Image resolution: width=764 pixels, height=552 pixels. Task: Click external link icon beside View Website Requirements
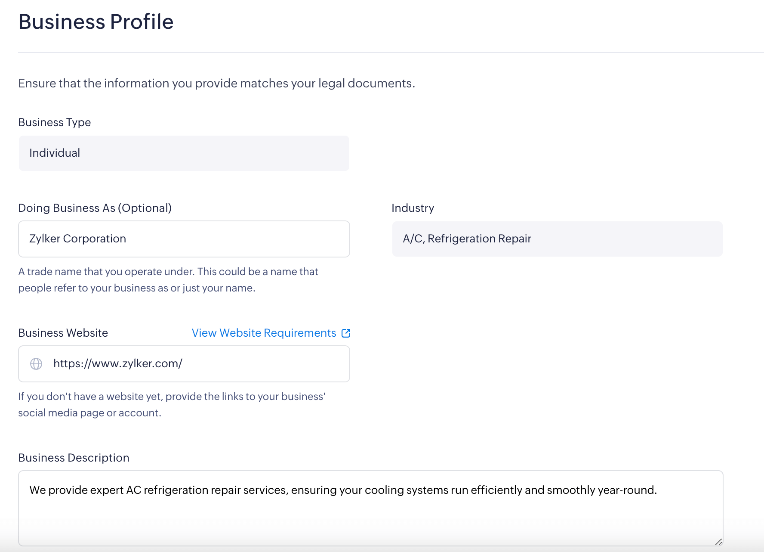point(346,333)
